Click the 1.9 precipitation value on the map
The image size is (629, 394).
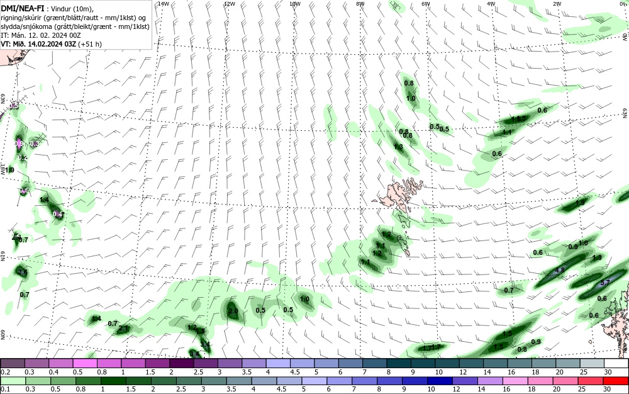(x=580, y=203)
